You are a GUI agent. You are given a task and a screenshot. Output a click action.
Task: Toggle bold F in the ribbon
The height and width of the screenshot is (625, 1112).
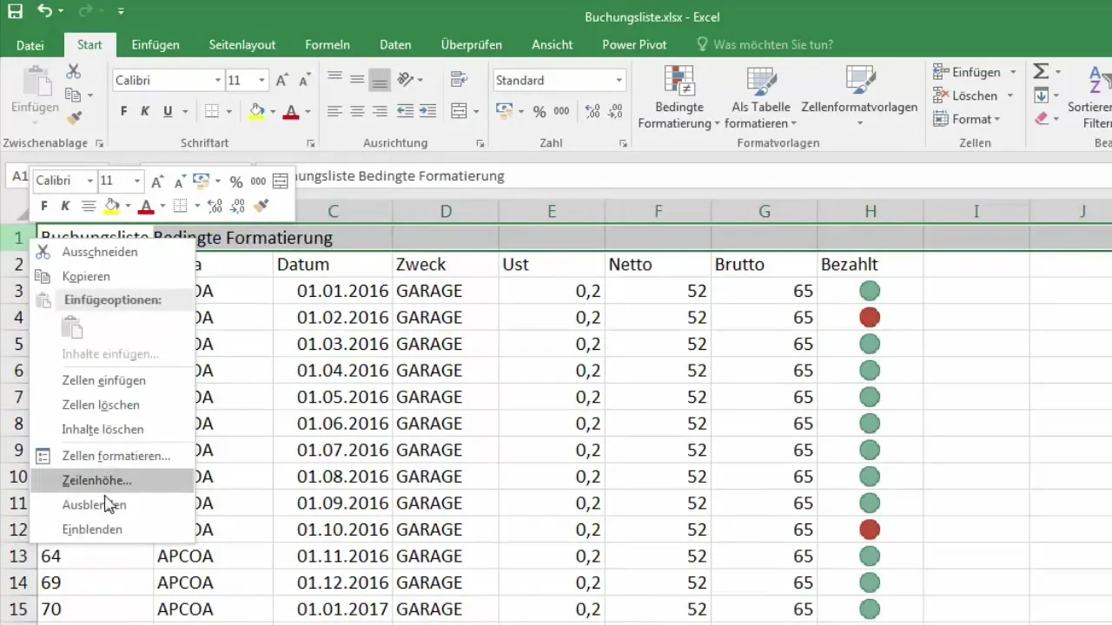[x=124, y=111]
